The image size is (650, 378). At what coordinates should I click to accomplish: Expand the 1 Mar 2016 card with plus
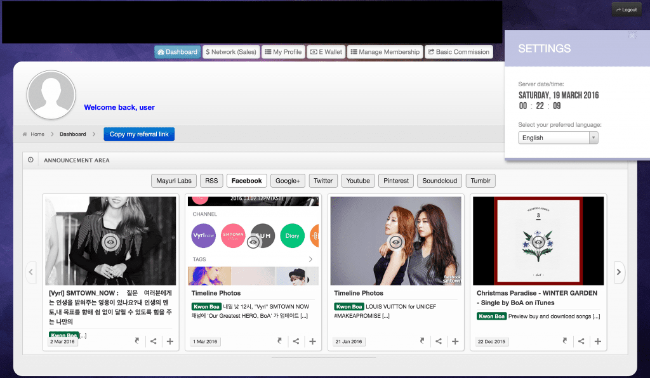coord(312,341)
